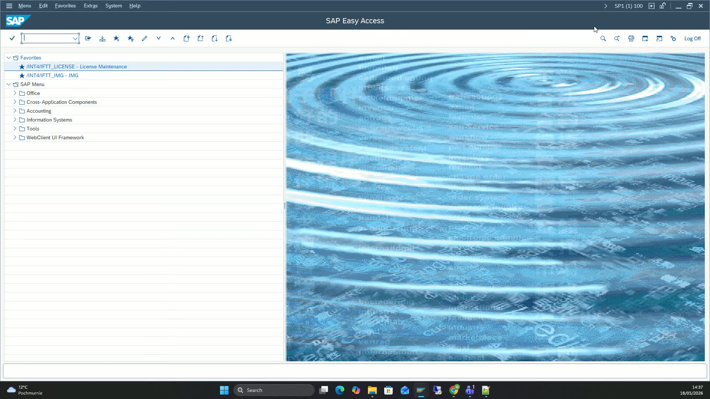Click the Print icon
This screenshot has height=399, width=710.
[631, 38]
